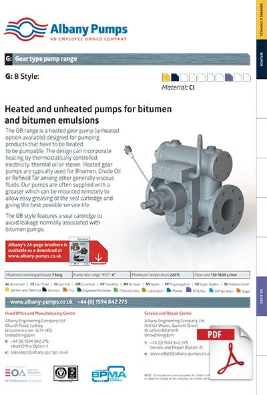The width and height of the screenshot is (267, 395).
Task: Click the Head Office and Manufacturing Centre heading
Action: point(40,313)
